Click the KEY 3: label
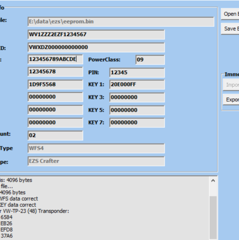 (96, 97)
